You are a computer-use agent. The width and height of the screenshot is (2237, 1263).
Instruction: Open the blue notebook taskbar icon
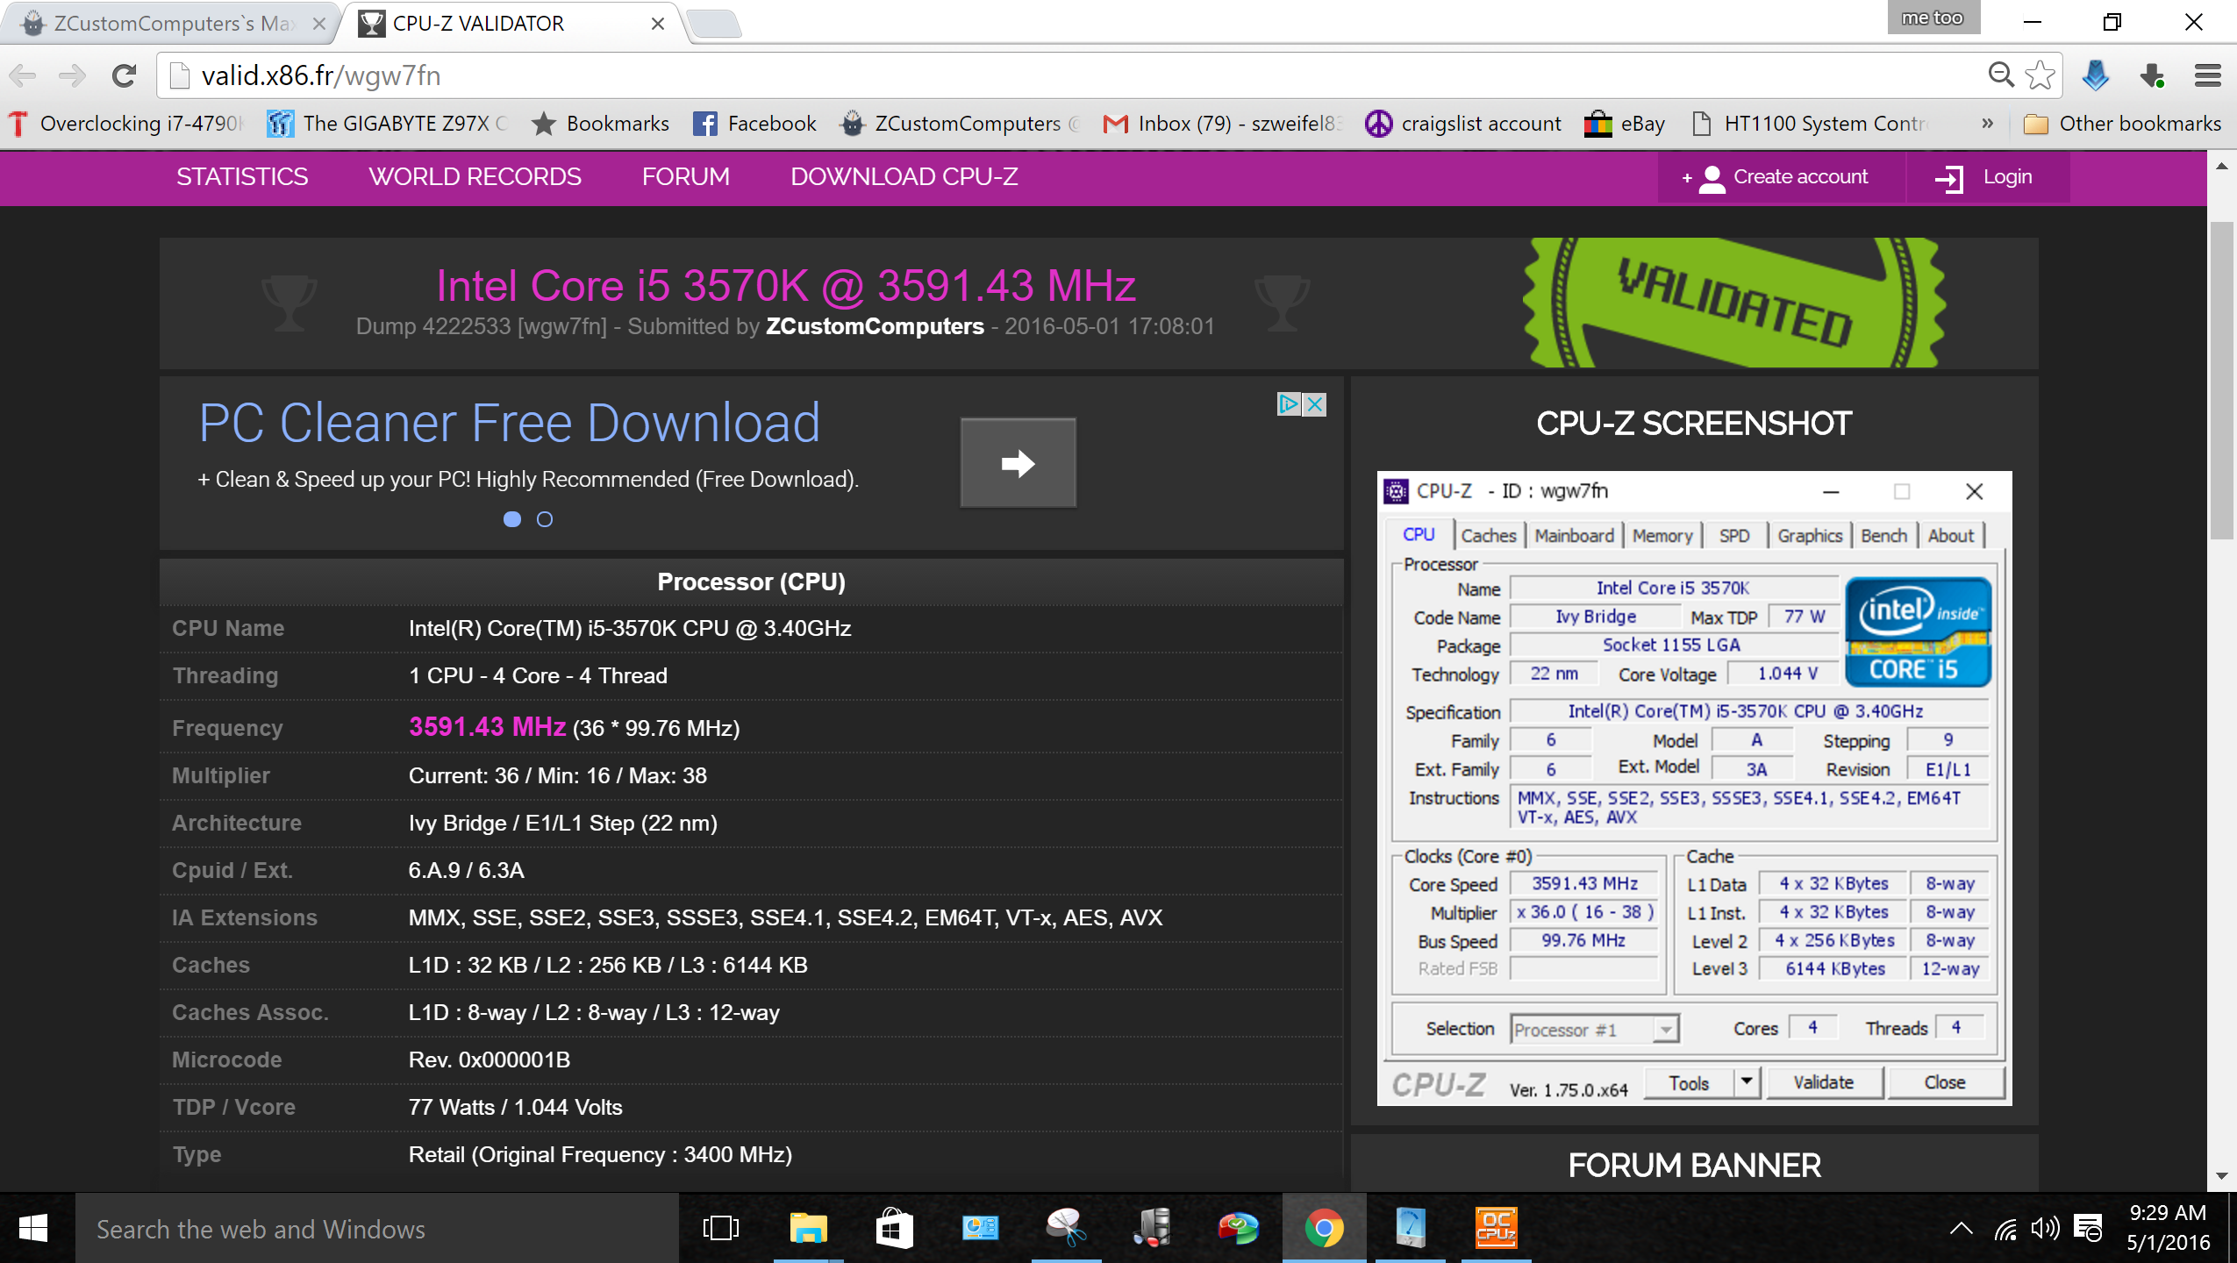coord(1410,1228)
